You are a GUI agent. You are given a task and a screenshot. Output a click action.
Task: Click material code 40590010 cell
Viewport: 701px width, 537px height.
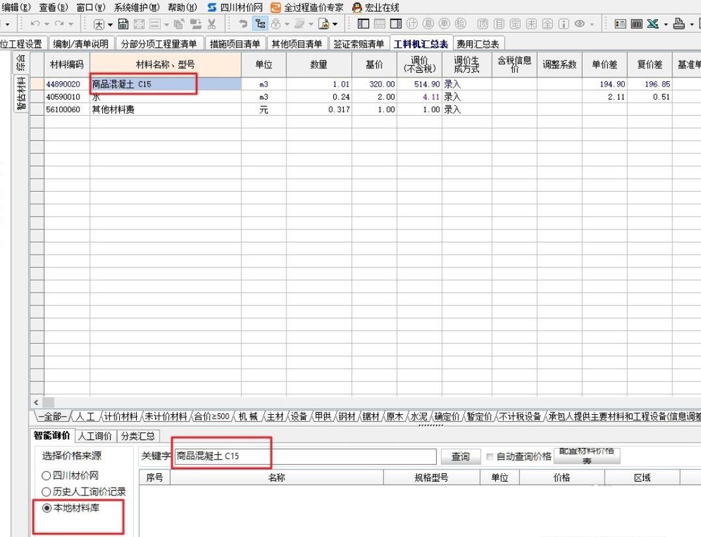coord(66,97)
